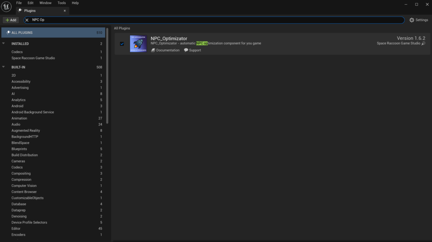Select the Blueprints category

pyautogui.click(x=53, y=149)
